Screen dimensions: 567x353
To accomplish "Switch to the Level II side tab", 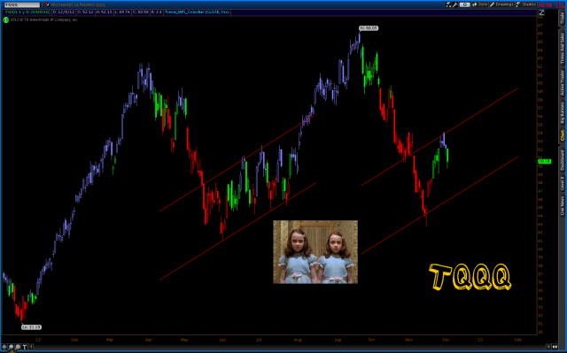I will [x=562, y=183].
